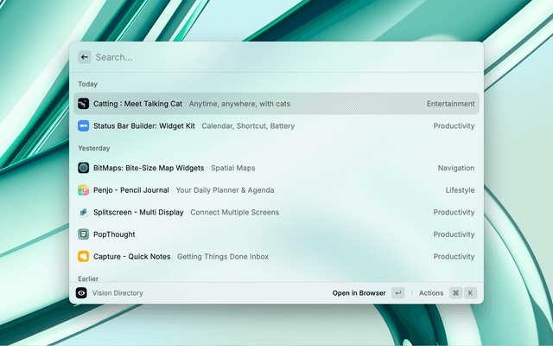
Task: Select Splitscreen - Multi Display title
Action: (x=138, y=212)
